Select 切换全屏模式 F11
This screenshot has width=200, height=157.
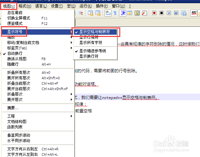[38, 18]
